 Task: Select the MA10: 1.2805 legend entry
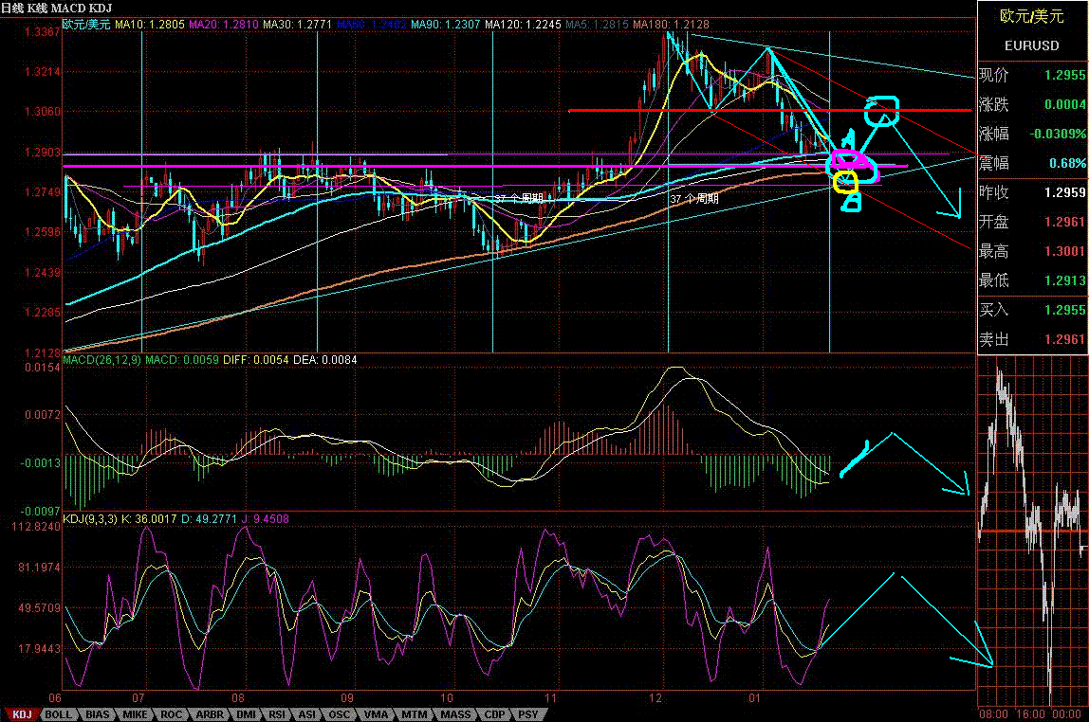(150, 25)
